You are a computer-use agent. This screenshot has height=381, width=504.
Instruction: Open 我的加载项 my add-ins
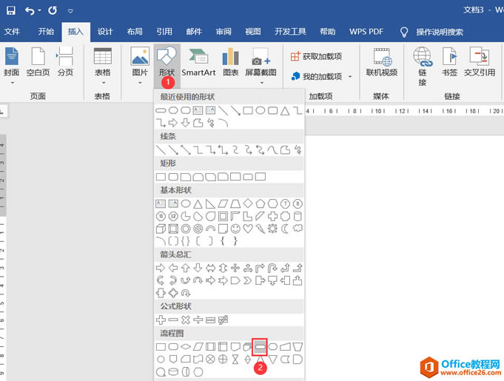(316, 76)
